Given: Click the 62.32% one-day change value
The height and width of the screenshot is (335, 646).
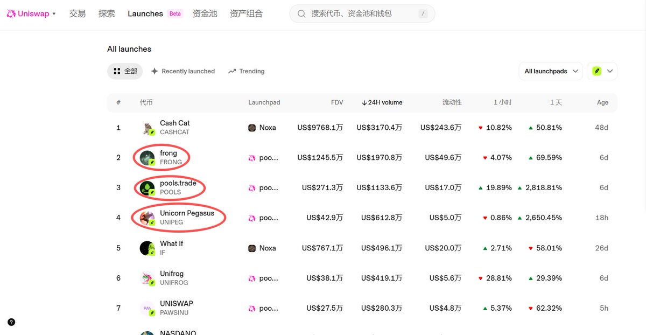Looking at the screenshot, I should tap(549, 309).
